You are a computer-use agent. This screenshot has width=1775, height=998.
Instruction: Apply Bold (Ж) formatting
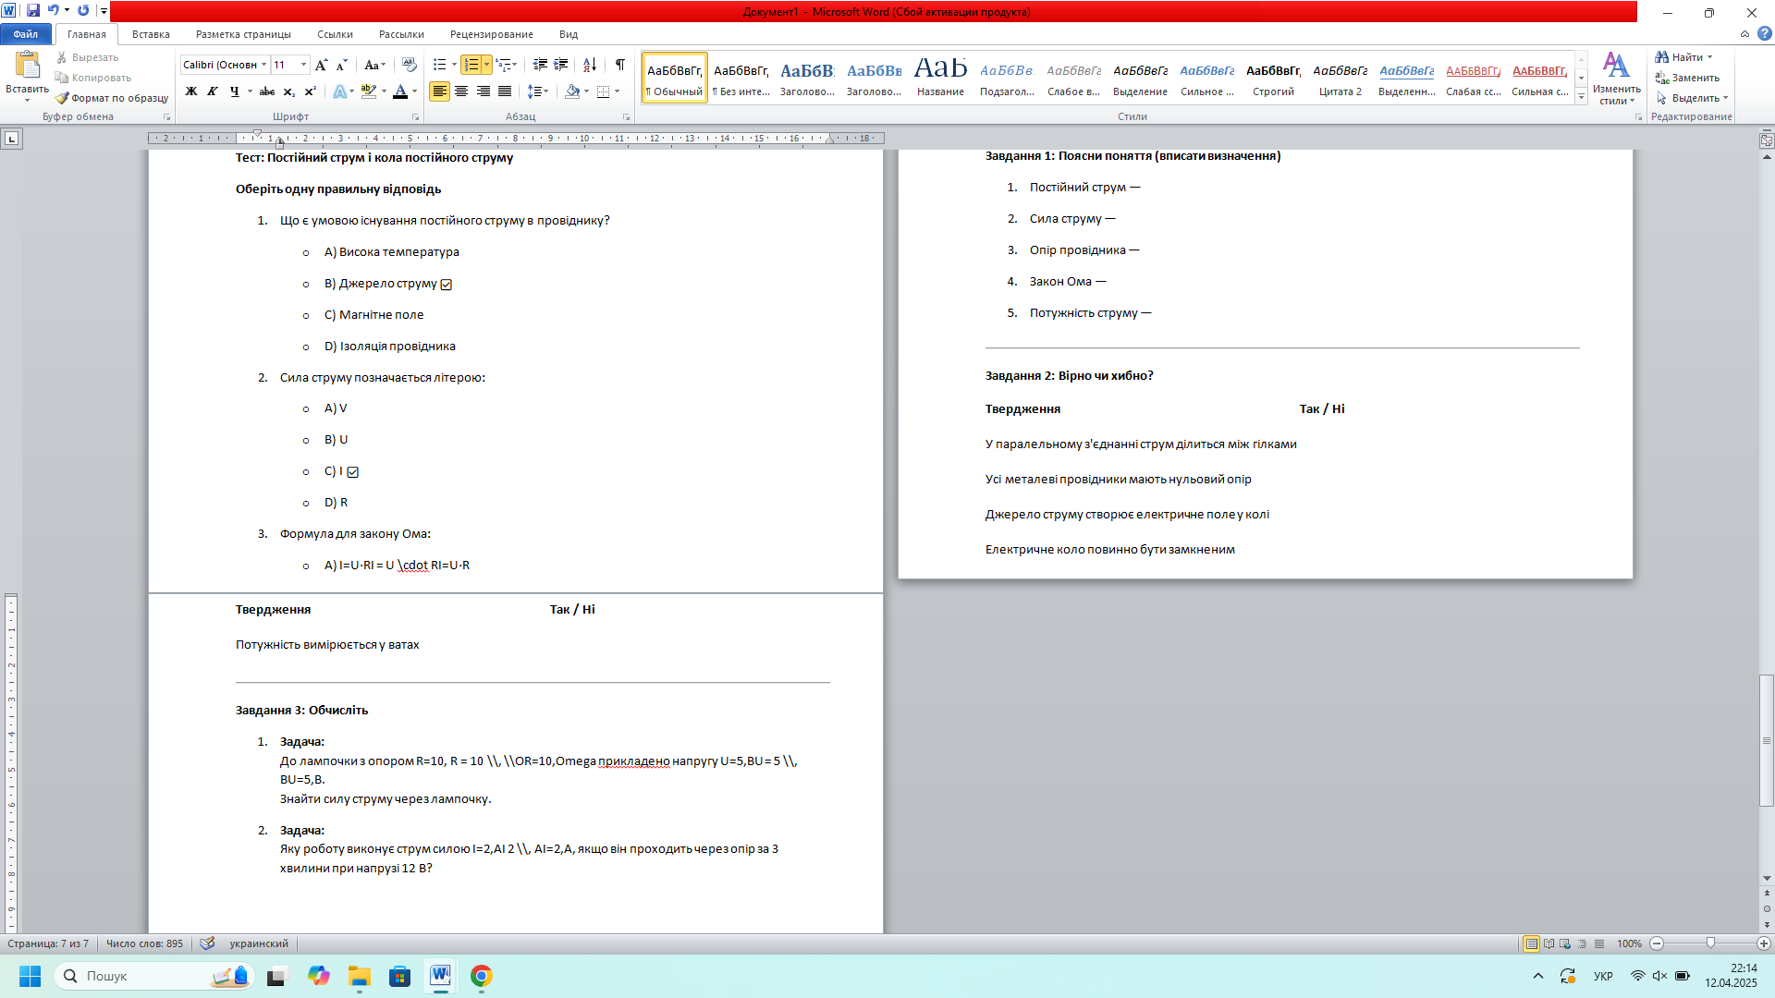point(191,91)
